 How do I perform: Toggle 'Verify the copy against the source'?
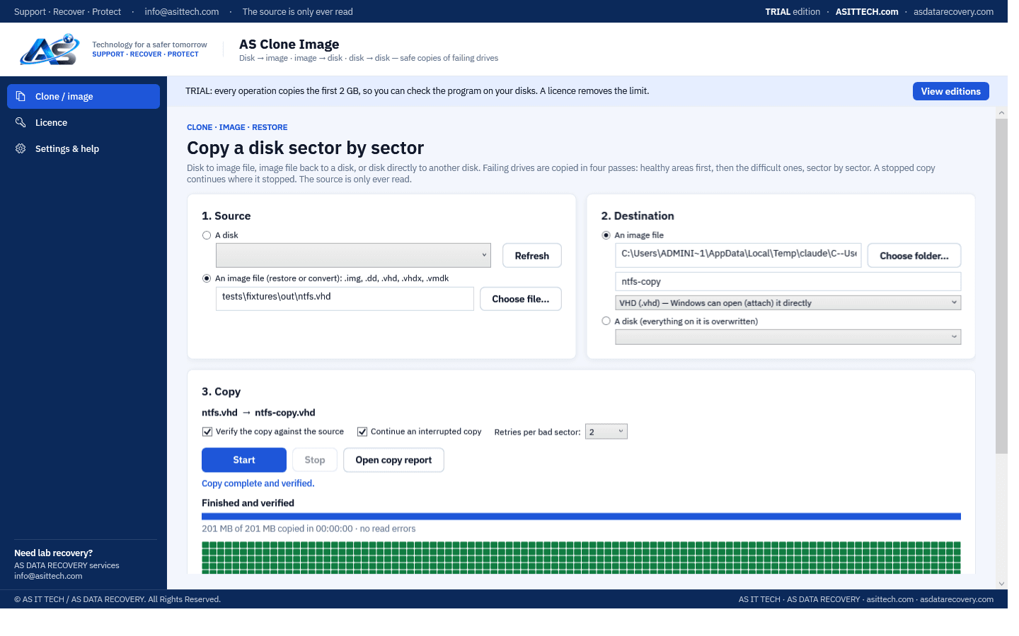pyautogui.click(x=207, y=432)
